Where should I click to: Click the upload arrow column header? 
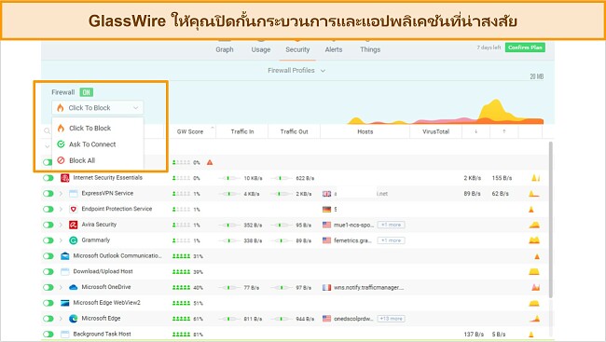504,131
